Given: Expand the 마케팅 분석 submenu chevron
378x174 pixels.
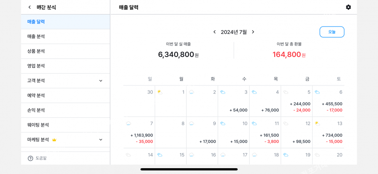Looking at the screenshot, I should (x=101, y=140).
